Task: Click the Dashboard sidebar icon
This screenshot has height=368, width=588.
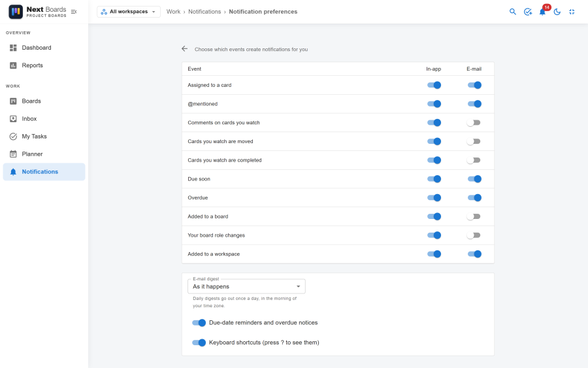Action: click(x=13, y=48)
